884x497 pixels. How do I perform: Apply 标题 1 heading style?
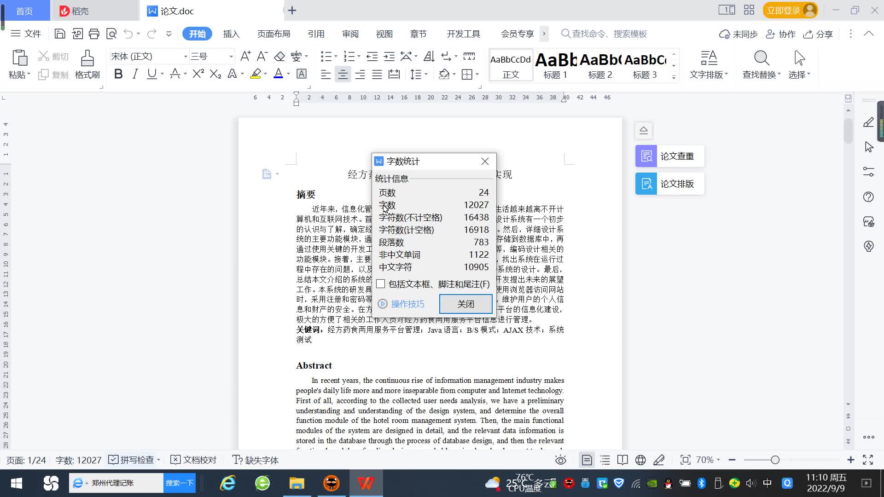(555, 65)
